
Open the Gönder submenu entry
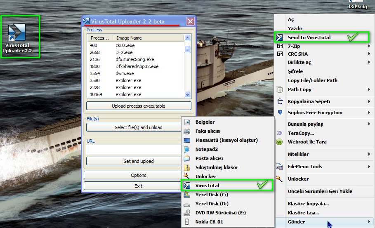point(324,222)
